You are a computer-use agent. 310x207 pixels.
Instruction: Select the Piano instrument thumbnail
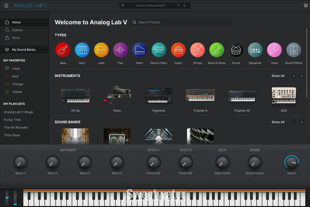117,95
